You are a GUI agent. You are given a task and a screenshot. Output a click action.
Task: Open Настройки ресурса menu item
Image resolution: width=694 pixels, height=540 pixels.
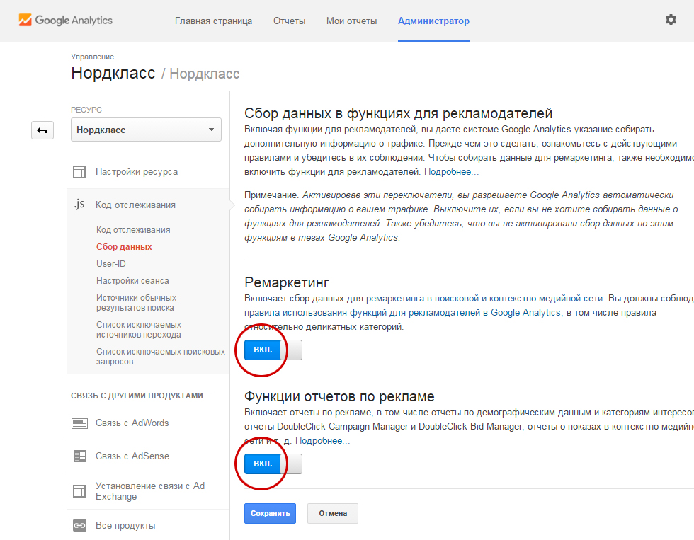coord(137,171)
